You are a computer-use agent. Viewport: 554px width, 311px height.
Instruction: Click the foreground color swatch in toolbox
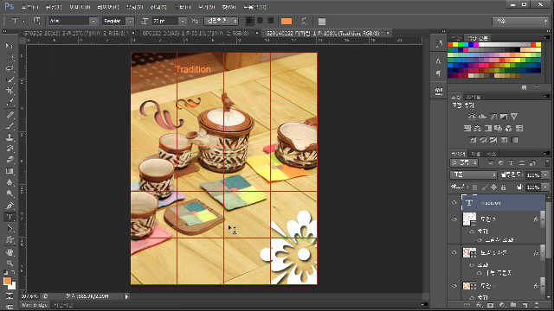pyautogui.click(x=7, y=281)
